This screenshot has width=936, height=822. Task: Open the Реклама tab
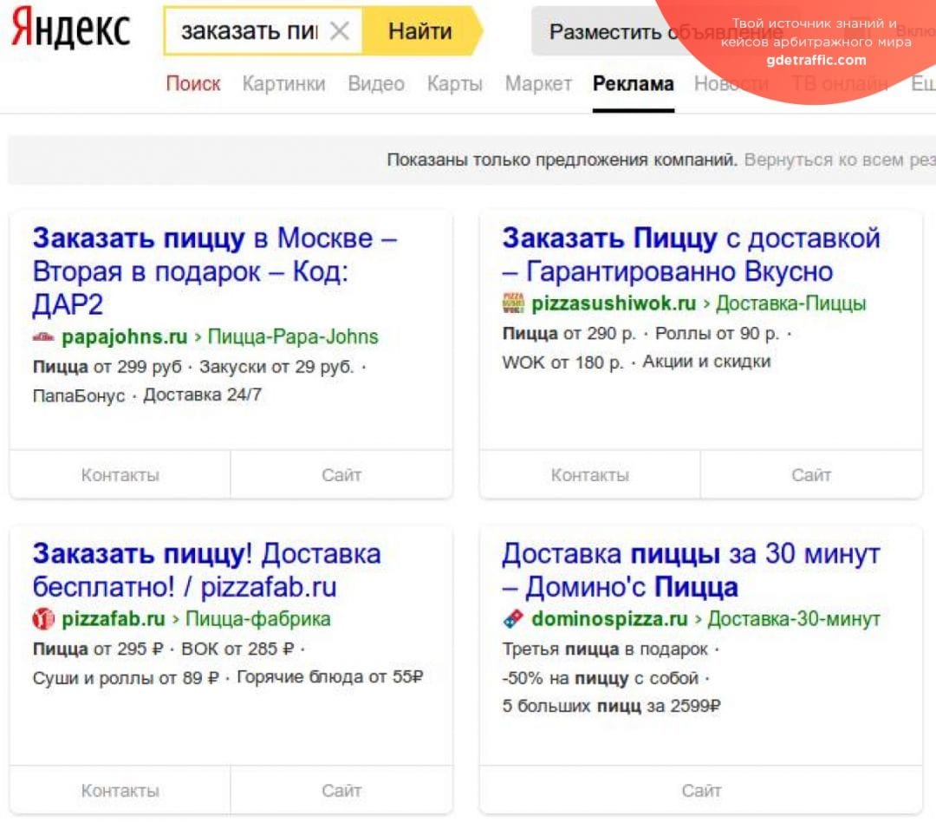point(633,83)
